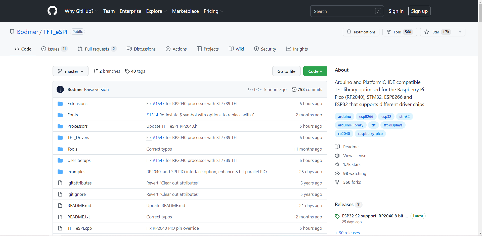The width and height of the screenshot is (482, 236).
Task: Open the master branch selector
Action: 70,71
